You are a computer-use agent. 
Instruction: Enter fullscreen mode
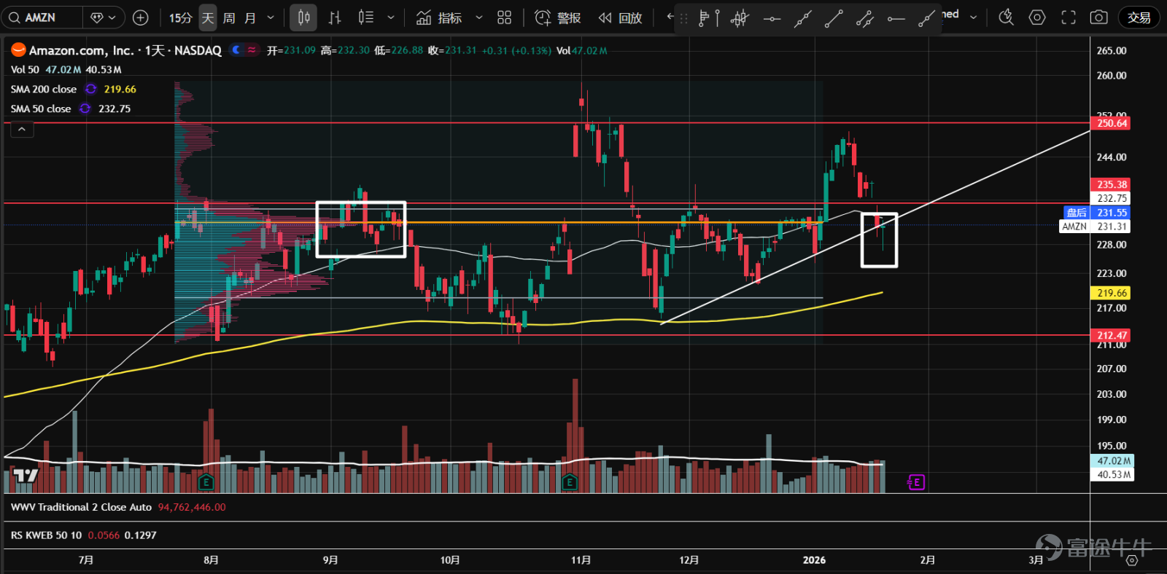click(x=1069, y=17)
